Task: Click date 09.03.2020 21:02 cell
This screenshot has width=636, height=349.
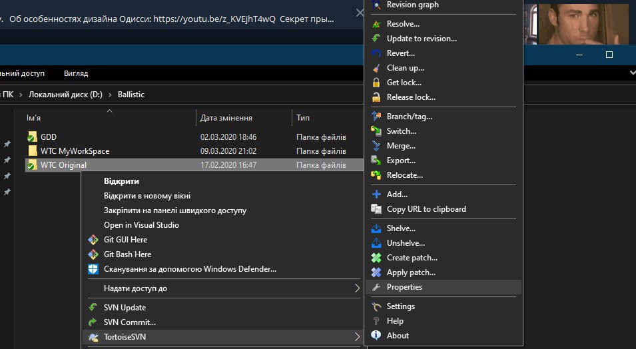Action: coord(228,151)
